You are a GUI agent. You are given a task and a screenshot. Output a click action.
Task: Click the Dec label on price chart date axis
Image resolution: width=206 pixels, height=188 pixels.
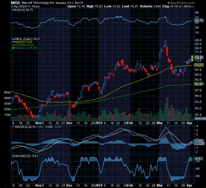point(69,123)
